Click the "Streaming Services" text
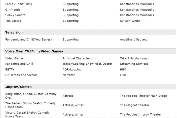Image resolution: width=177 pixels, height=118 pixels. [x=134, y=64]
